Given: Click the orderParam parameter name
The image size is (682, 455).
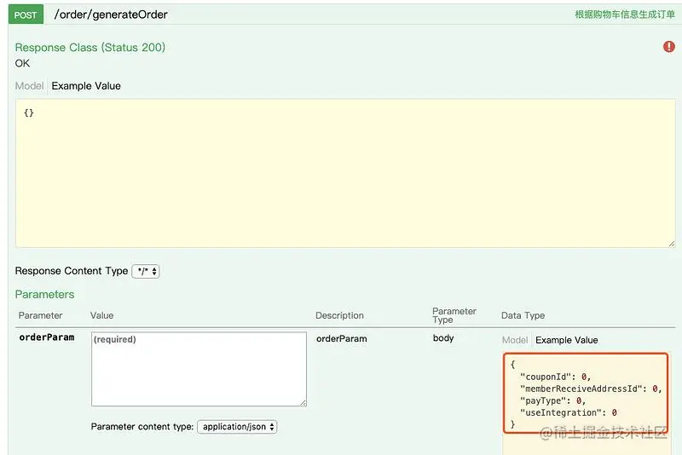Looking at the screenshot, I should [47, 337].
